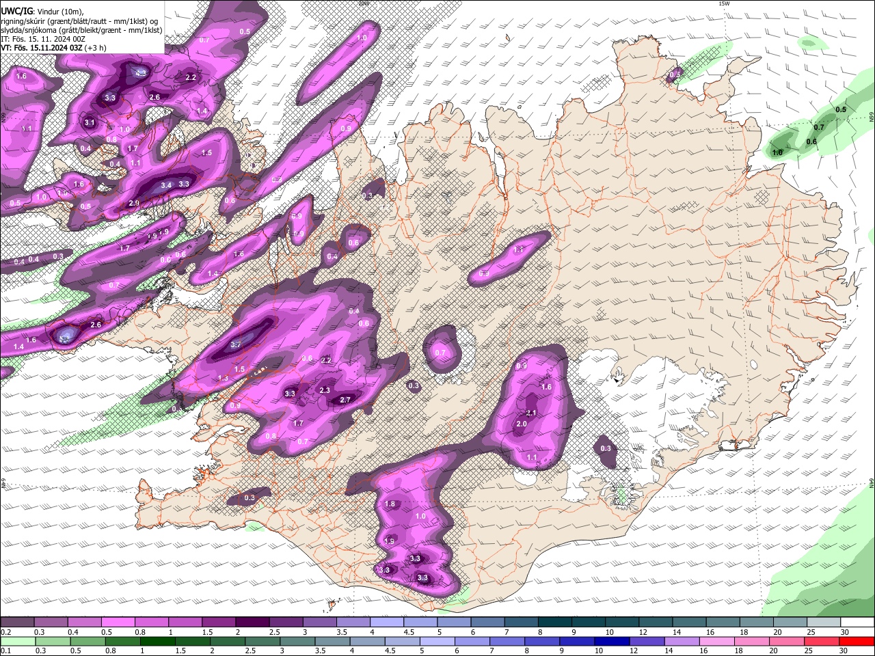Click the 'VT: Fös. 15.11.2024 03Z' valid time
The image size is (875, 656).
point(42,48)
